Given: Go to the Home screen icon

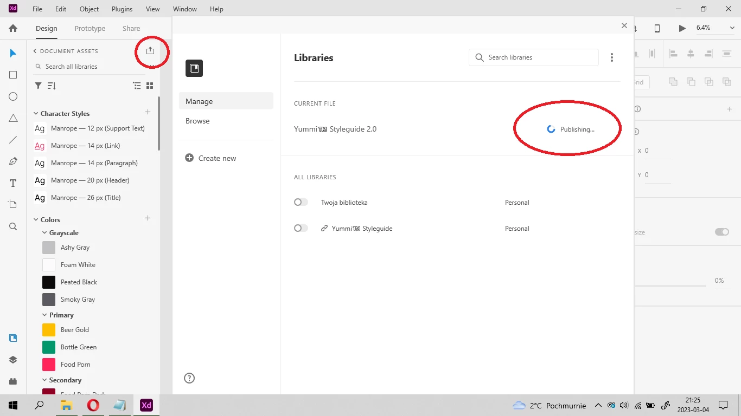Looking at the screenshot, I should [13, 28].
